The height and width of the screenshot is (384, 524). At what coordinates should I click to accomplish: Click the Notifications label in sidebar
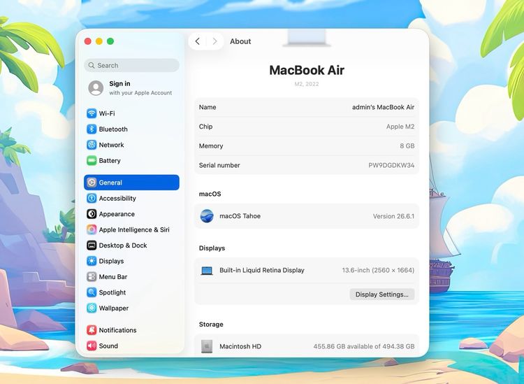(117, 330)
